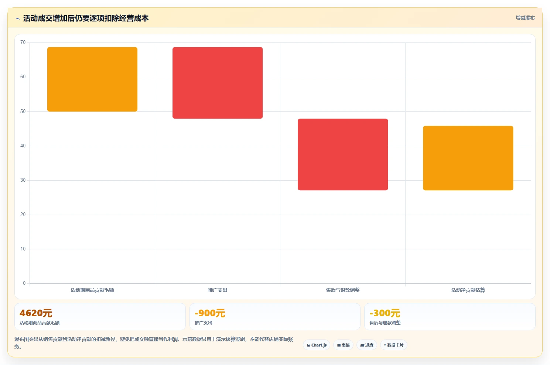Image resolution: width=550 pixels, height=365 pixels.
Task: Click the 增减瀑布 badge in the header
Action: click(x=525, y=18)
